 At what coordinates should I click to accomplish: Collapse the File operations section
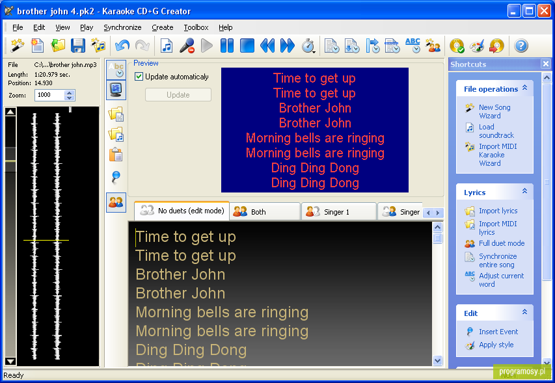click(x=525, y=88)
